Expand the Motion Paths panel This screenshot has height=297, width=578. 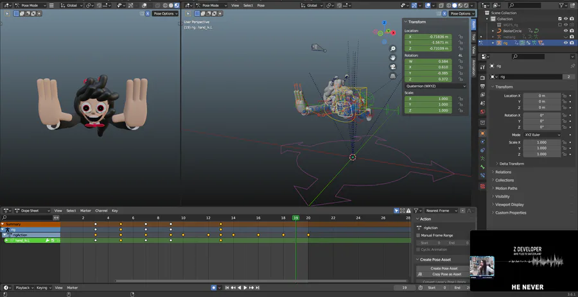point(505,189)
